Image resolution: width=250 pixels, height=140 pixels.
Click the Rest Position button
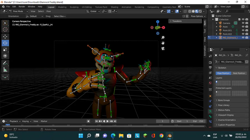(239, 73)
